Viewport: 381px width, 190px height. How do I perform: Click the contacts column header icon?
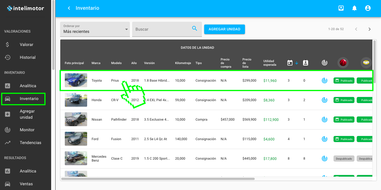(306, 63)
